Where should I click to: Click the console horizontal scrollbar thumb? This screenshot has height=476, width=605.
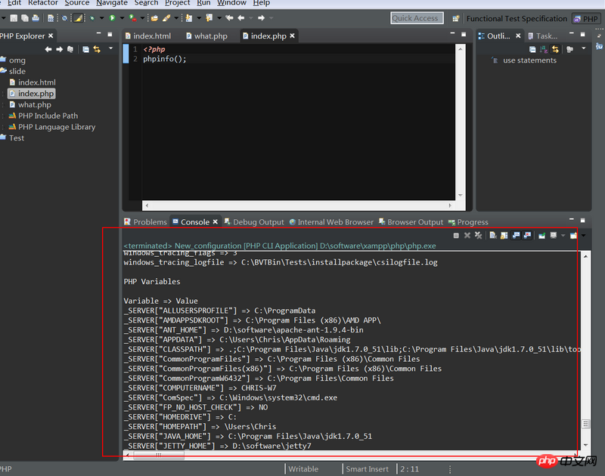pyautogui.click(x=159, y=455)
